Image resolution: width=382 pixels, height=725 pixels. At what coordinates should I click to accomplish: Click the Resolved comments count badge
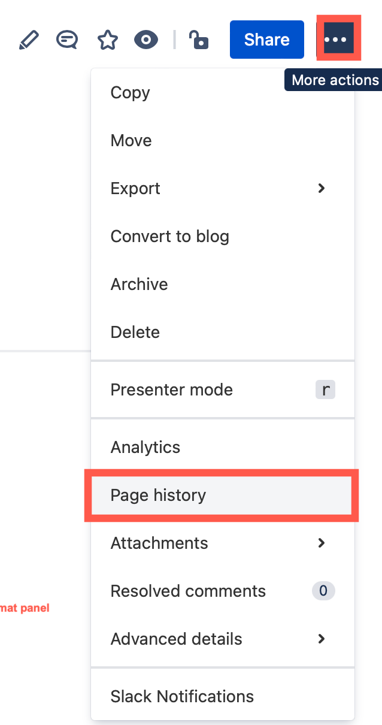point(323,591)
